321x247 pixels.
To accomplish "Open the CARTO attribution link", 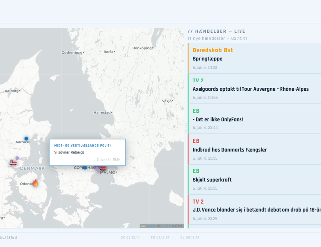I will (x=165, y=226).
